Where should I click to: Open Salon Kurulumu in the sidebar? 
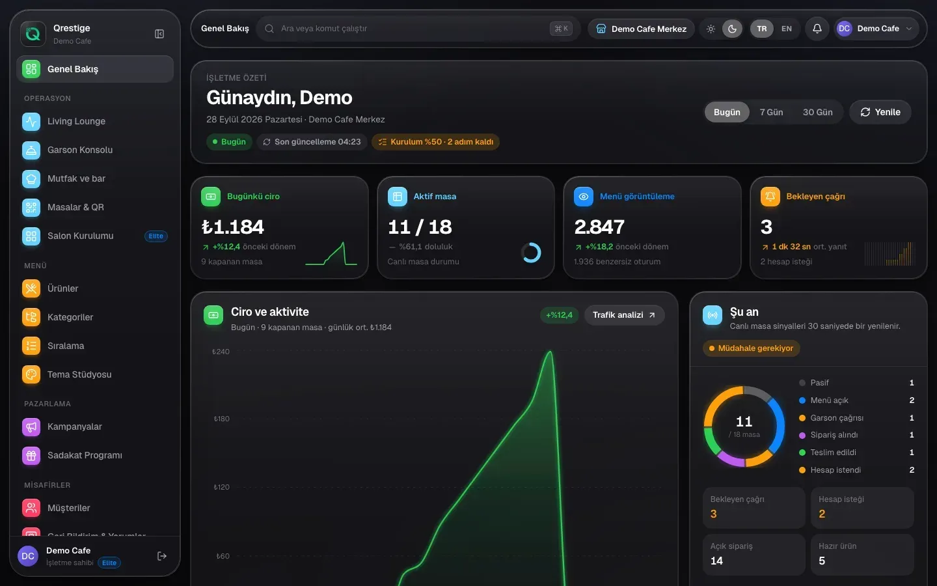pyautogui.click(x=95, y=236)
